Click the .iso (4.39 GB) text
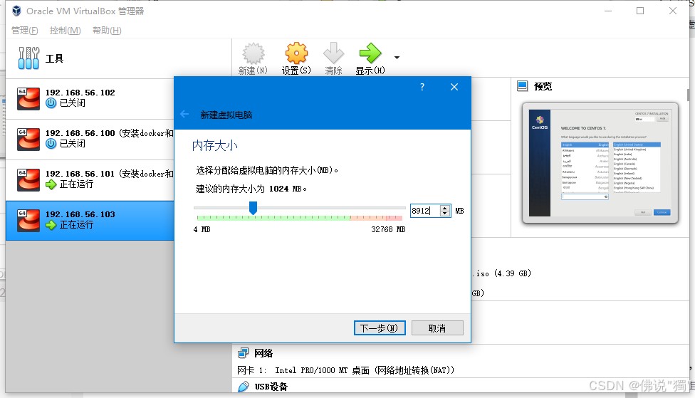 pos(503,273)
